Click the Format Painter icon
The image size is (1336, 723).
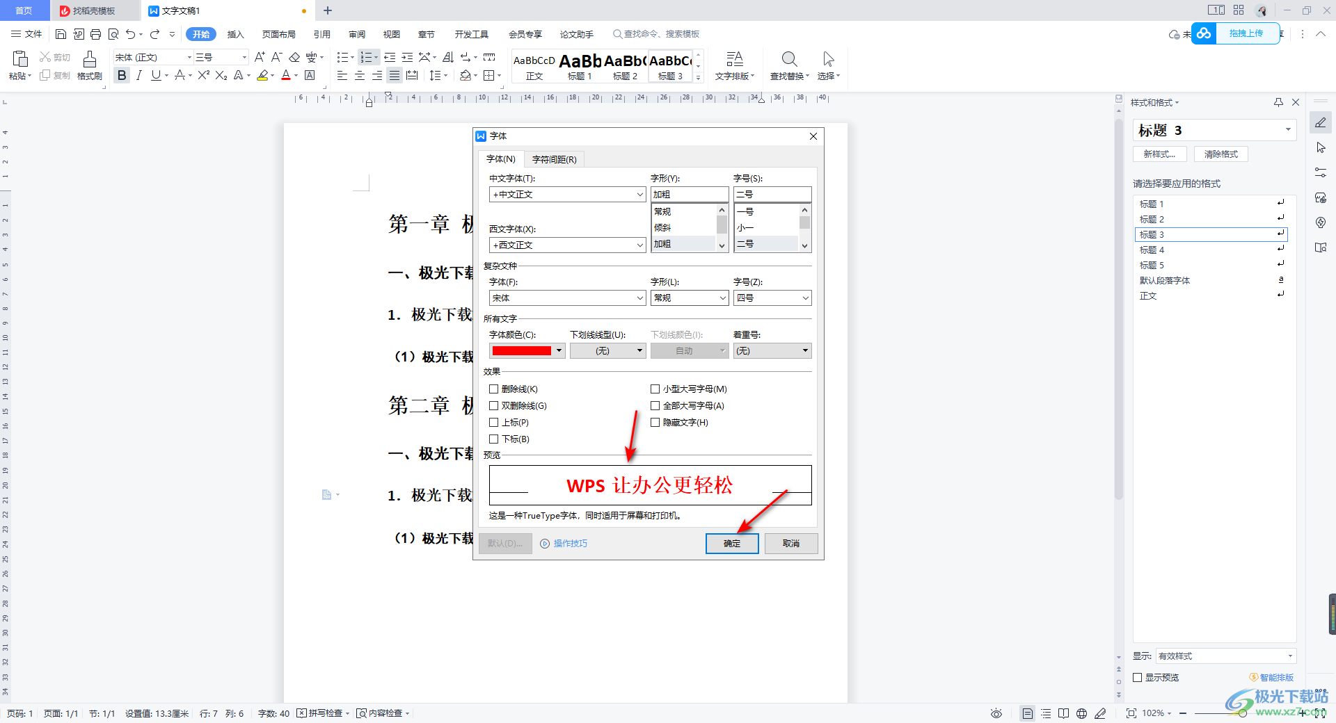[90, 66]
